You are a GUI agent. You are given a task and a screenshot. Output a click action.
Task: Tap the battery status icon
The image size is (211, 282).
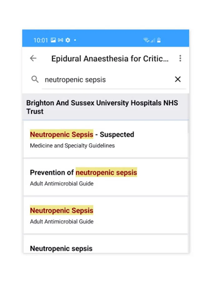pos(159,40)
